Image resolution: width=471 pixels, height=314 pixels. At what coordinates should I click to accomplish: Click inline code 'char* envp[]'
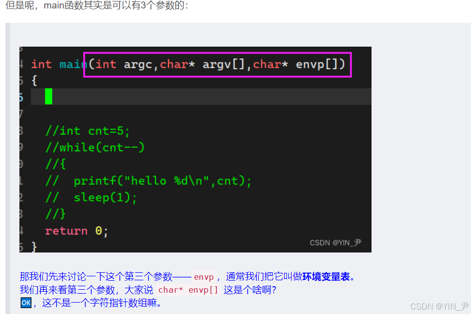(x=188, y=290)
